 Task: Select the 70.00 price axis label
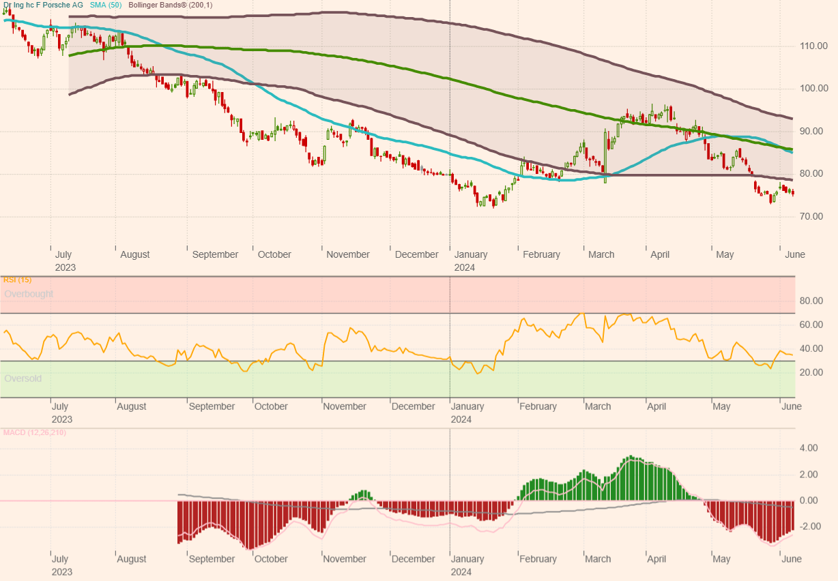[x=813, y=216]
